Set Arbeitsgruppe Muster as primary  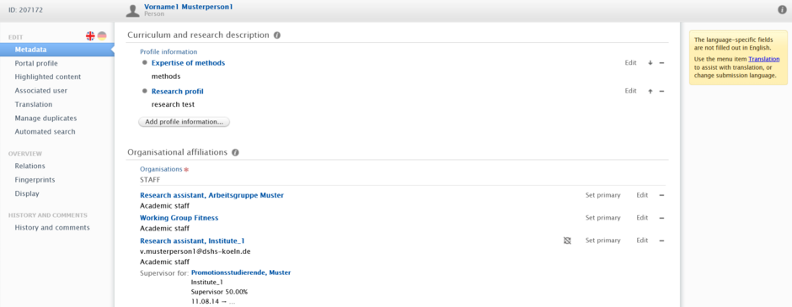pos(602,195)
